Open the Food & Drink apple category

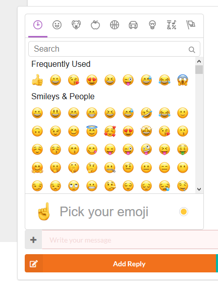click(95, 25)
